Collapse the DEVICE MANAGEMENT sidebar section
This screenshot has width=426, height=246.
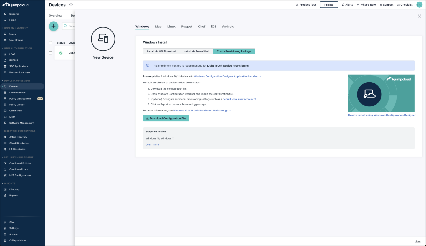[2, 80]
